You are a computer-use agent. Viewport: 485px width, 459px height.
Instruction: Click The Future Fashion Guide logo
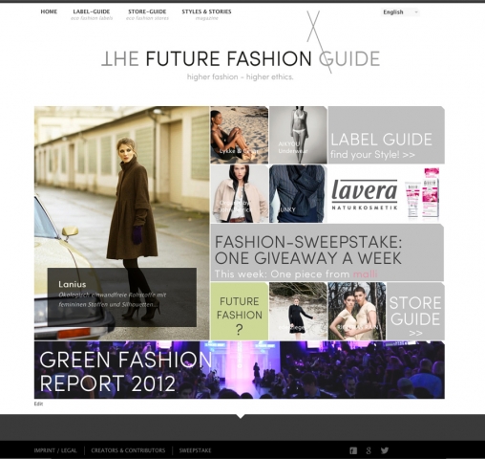(x=241, y=58)
